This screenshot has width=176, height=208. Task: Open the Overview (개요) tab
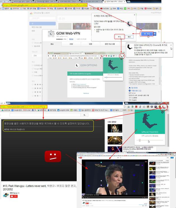click(x=52, y=44)
